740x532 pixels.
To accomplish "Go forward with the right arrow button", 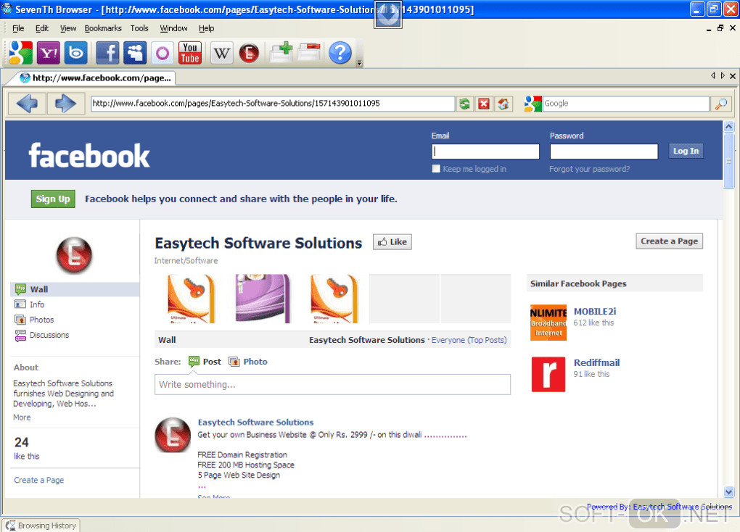I will (65, 104).
